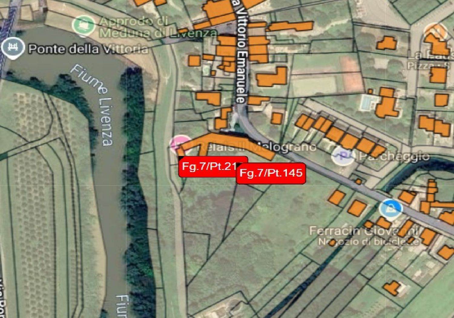Click the Ponte della Vittoria bridge pin icon
The height and width of the screenshot is (318, 454).
(13, 48)
